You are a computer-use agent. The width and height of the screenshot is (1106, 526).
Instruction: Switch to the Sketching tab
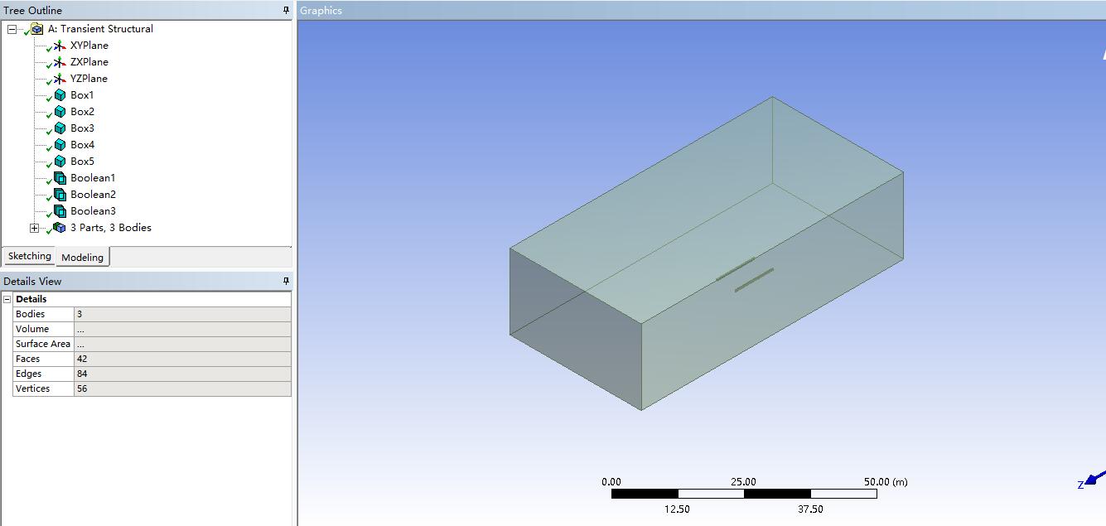pyautogui.click(x=29, y=256)
